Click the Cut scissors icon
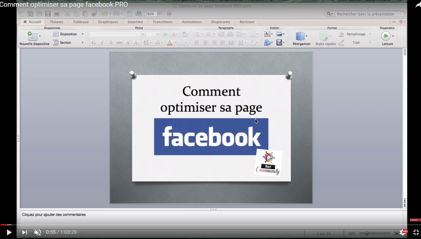This screenshot has height=239, width=421. click(67, 14)
